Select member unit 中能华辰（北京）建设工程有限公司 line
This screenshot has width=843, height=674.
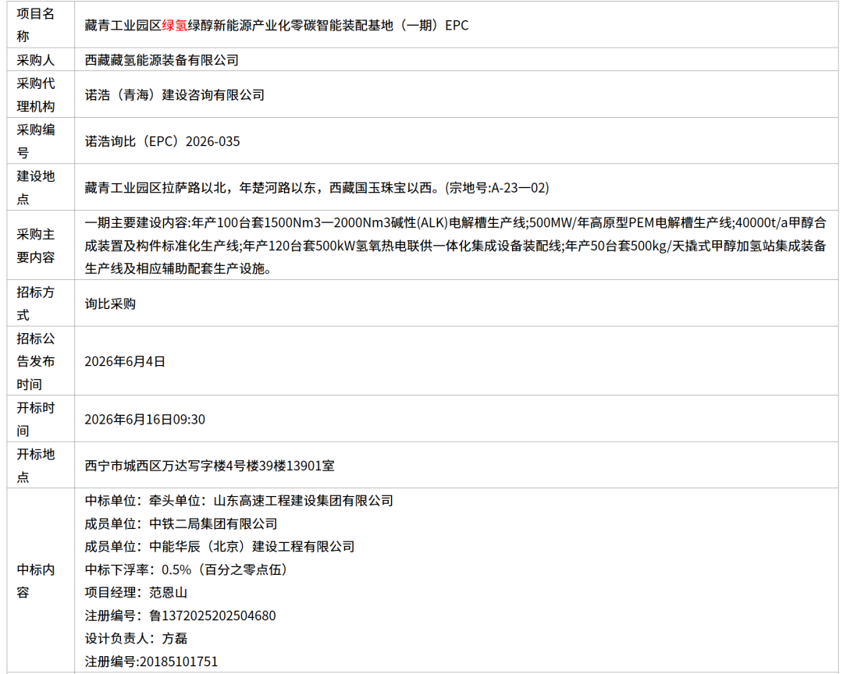(x=219, y=547)
